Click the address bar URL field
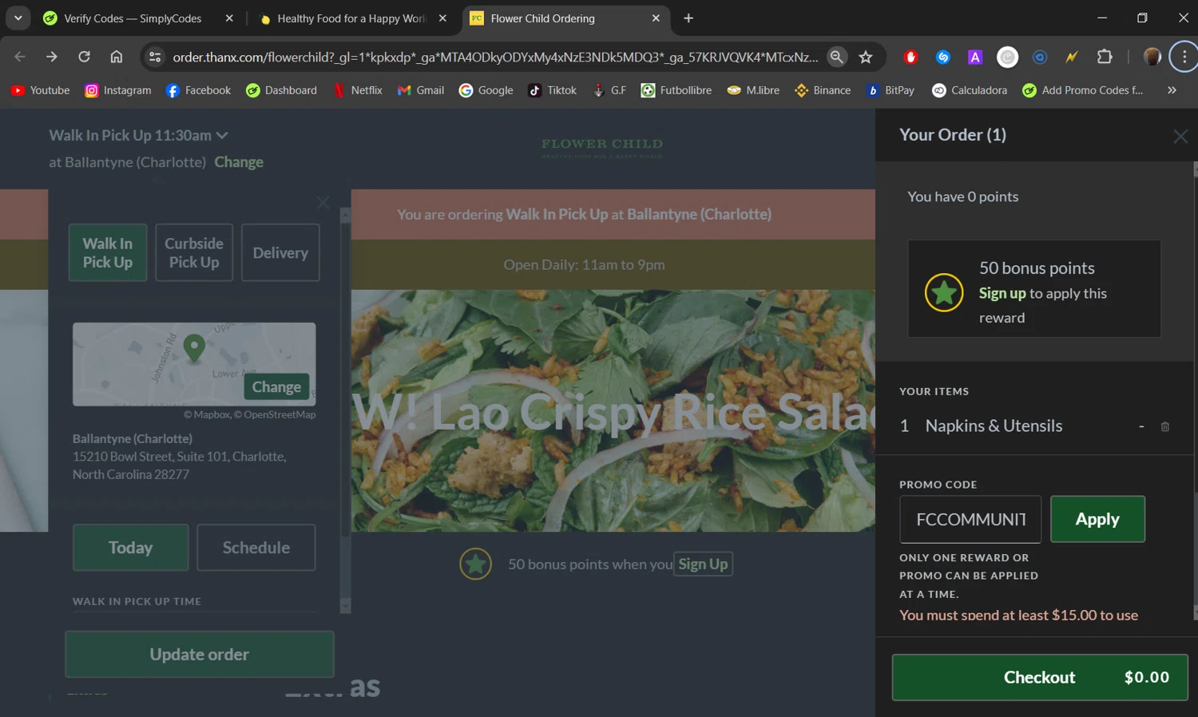1198x717 pixels. (495, 57)
